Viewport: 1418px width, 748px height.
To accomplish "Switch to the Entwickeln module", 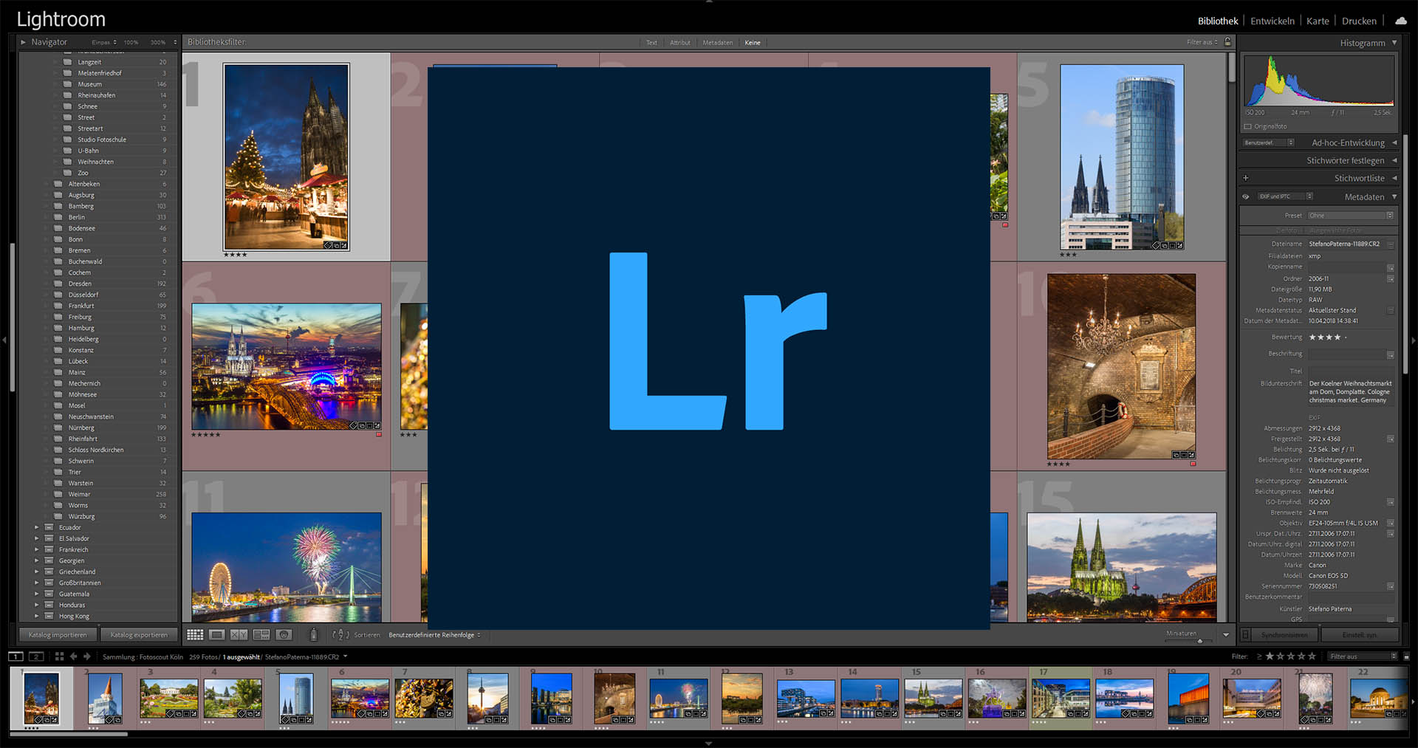I will (x=1272, y=21).
